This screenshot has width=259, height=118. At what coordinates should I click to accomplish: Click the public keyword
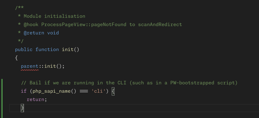click(24, 49)
